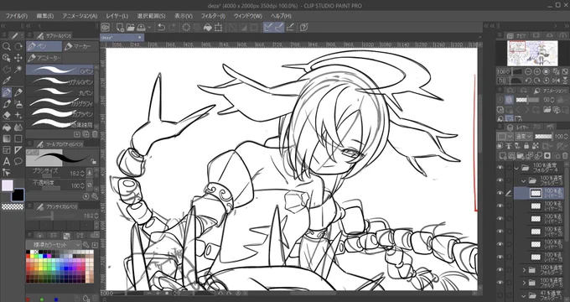Click the black sub color swatch
570x302 pixels.
coord(18,195)
